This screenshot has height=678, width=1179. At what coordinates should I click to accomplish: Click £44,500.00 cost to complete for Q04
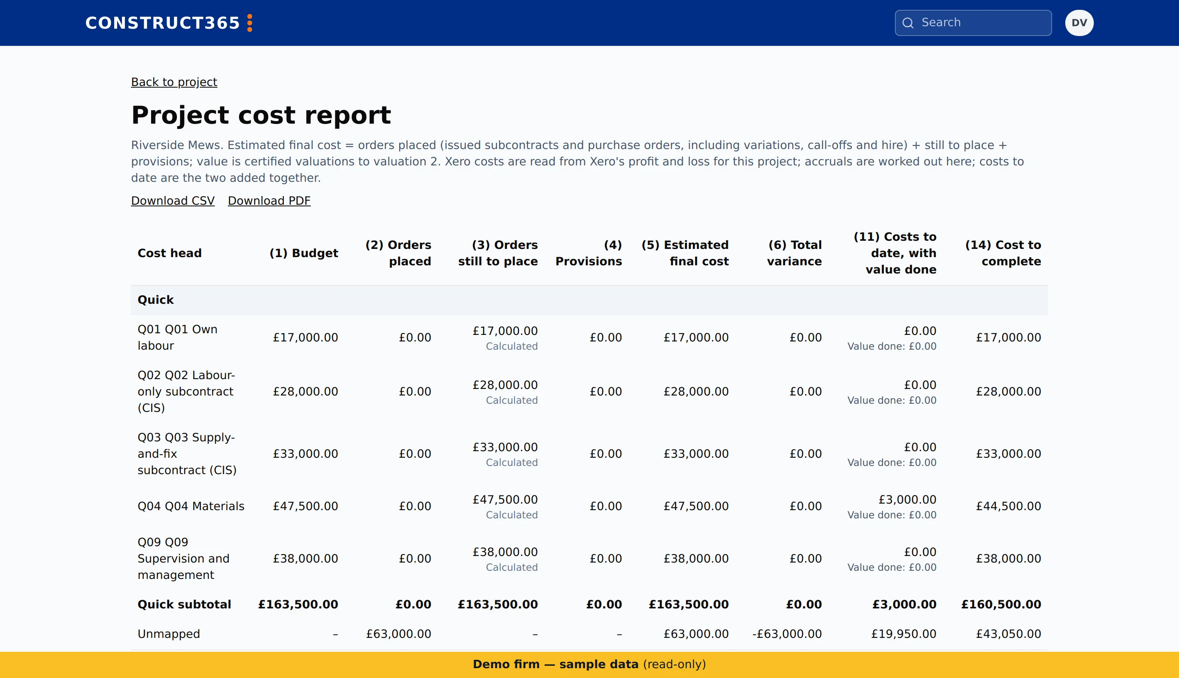(x=1008, y=506)
